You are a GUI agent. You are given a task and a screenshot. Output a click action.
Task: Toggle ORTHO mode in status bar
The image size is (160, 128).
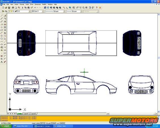point(43,123)
